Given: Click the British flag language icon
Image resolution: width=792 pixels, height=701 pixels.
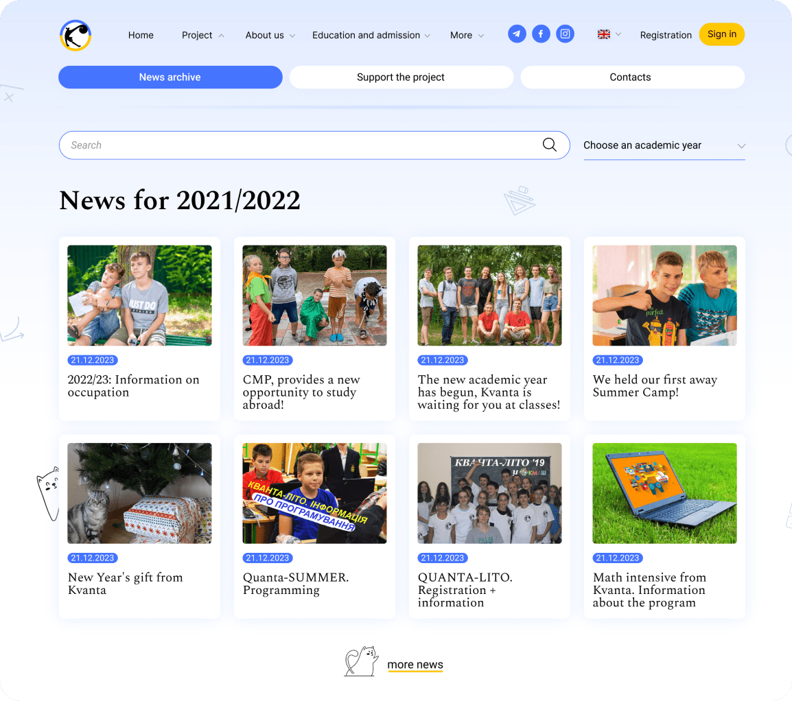Looking at the screenshot, I should tap(604, 33).
